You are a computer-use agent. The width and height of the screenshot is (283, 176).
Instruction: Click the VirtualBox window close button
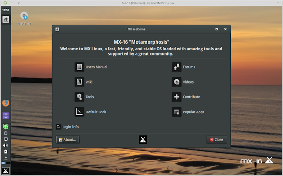pyautogui.click(x=5, y=3)
